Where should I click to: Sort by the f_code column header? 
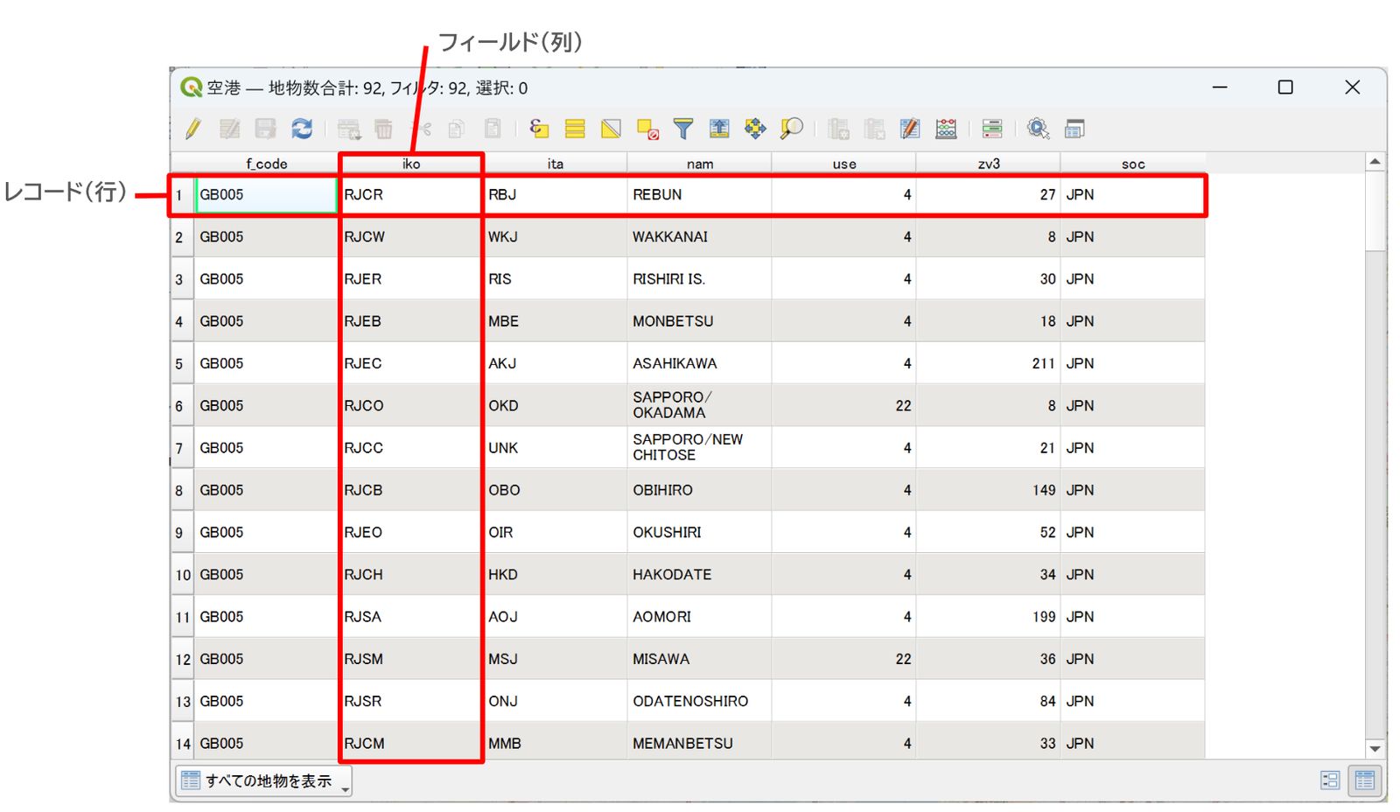tap(266, 164)
